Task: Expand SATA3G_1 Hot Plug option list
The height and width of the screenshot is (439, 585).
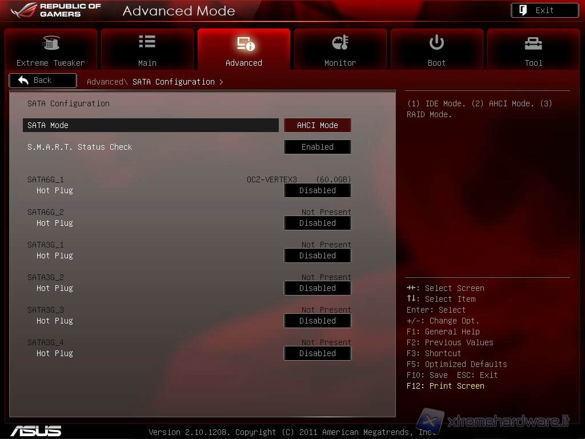Action: 318,256
